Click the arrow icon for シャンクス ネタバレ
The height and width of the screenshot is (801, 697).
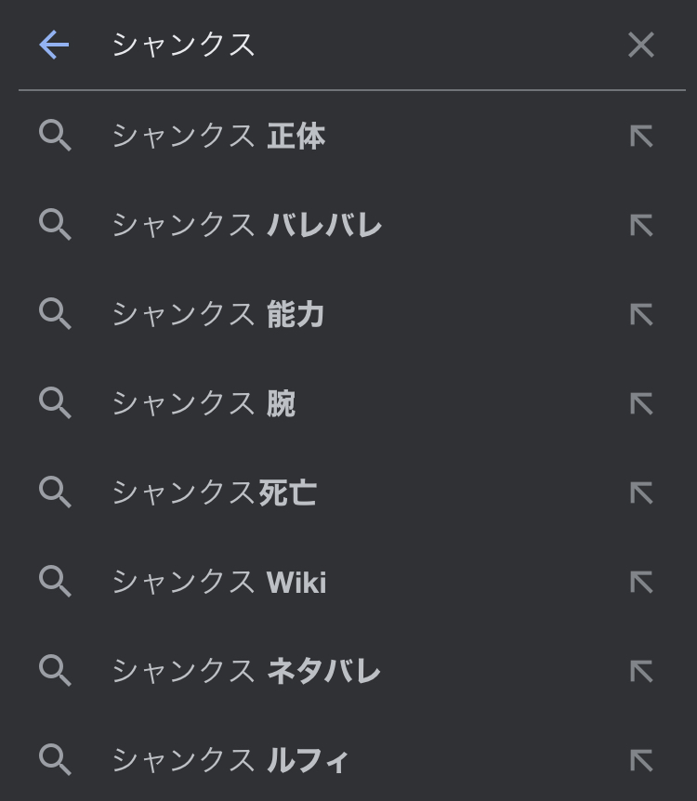point(640,671)
